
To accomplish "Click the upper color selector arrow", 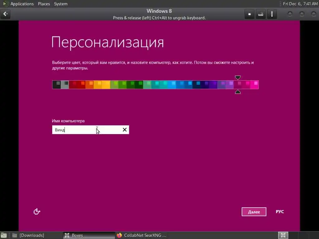I will click(x=238, y=77).
